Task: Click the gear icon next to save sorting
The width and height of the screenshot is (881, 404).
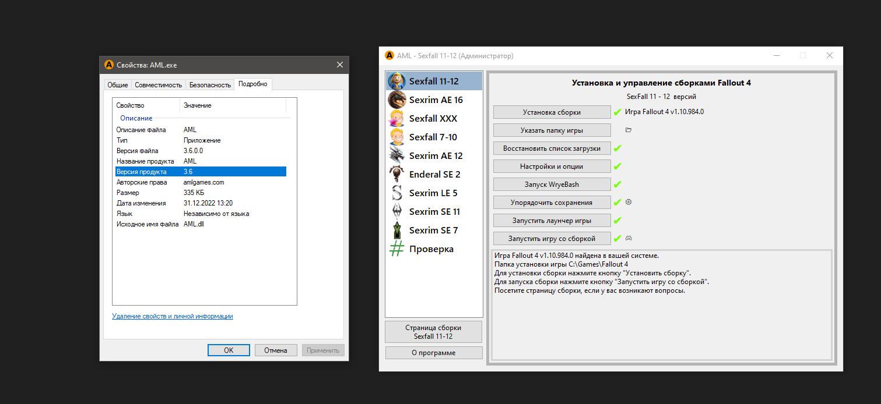Action: [x=629, y=202]
